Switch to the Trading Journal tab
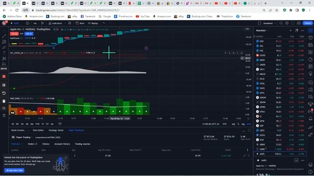 click(82, 144)
